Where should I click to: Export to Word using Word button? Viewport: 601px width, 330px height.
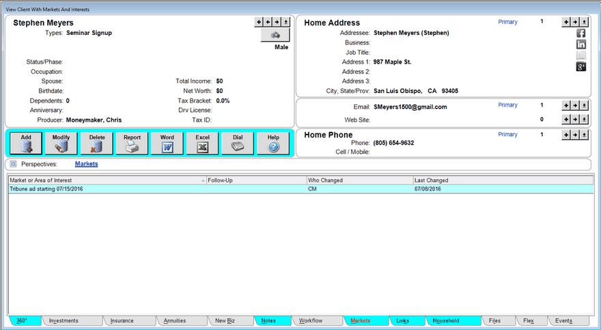pos(167,143)
